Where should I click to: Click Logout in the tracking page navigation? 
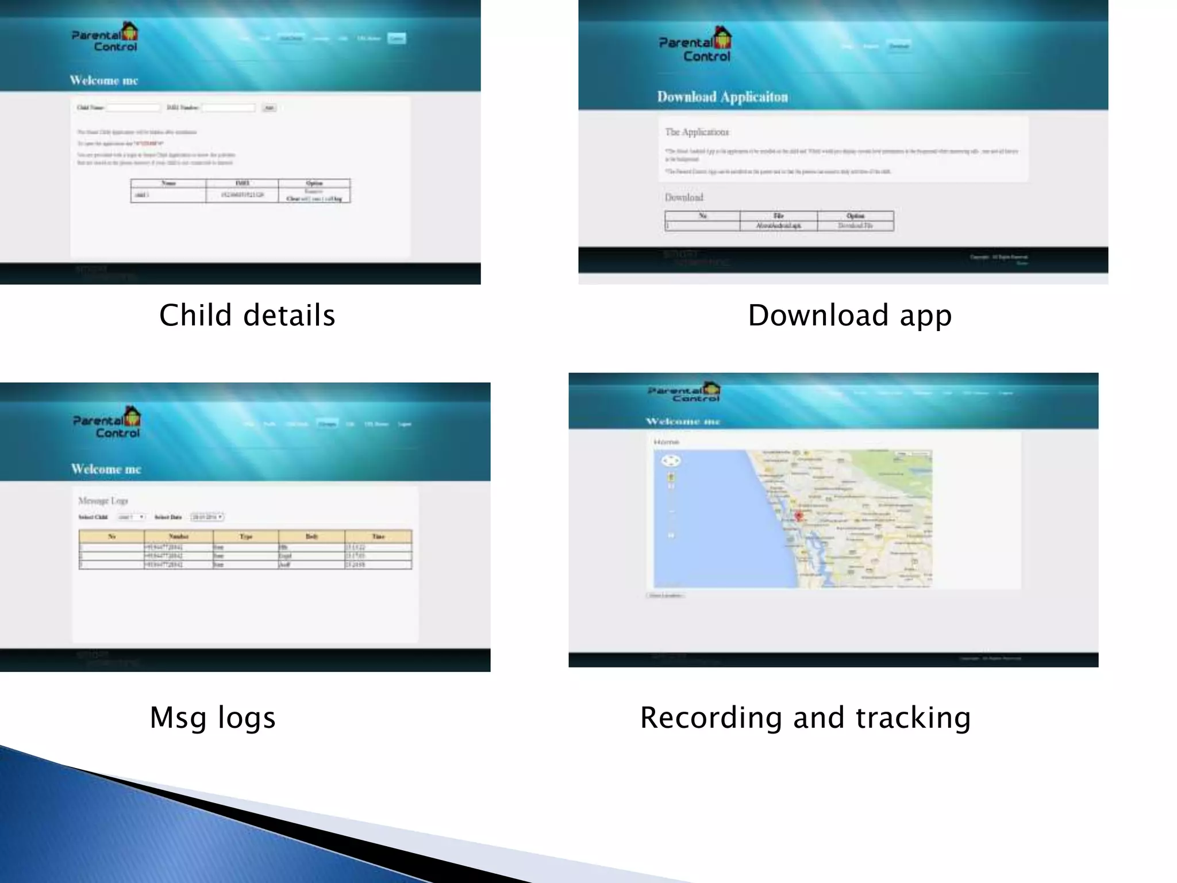point(1006,393)
